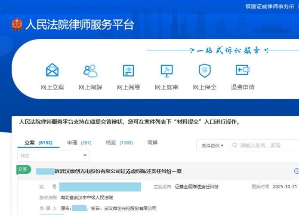Click the 网上庭审 label
The height and width of the screenshot is (215, 299).
pyautogui.click(x=166, y=87)
